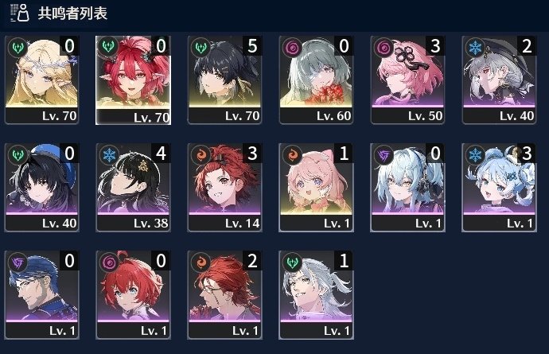Select the red-haired Lv. 14 character
Image resolution: width=549 pixels, height=354 pixels.
(224, 187)
